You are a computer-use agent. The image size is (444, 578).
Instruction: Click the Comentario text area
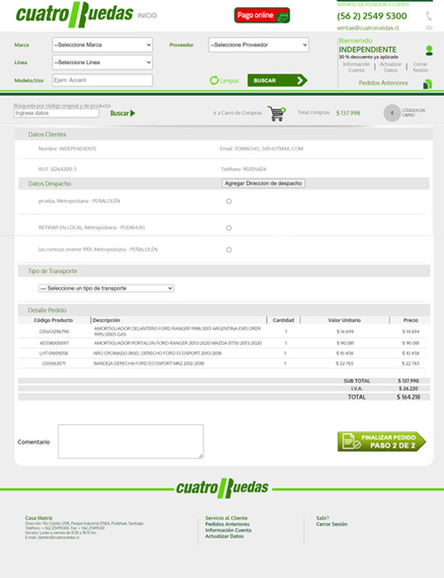(x=131, y=442)
